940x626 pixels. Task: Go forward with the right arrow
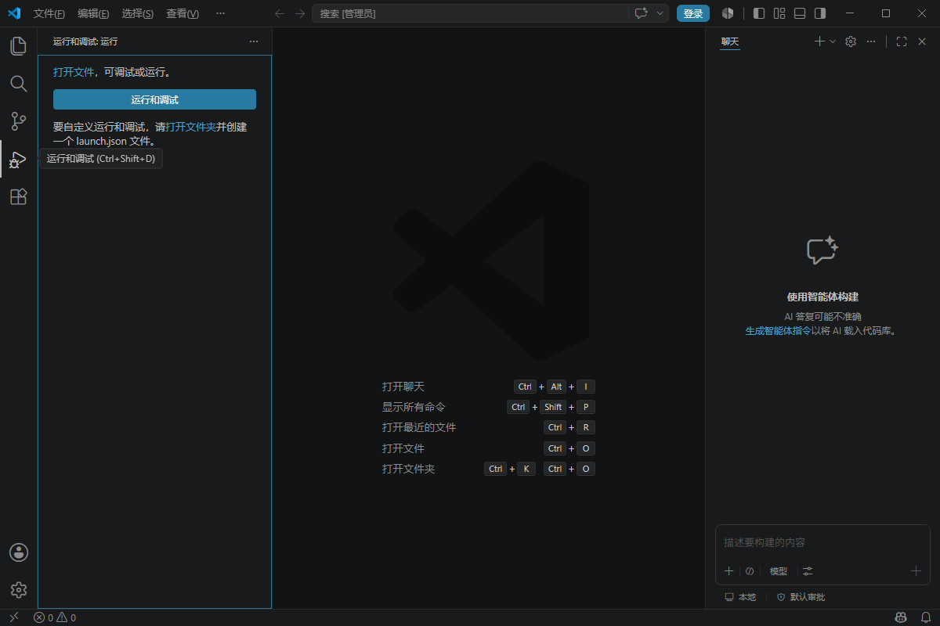(300, 13)
